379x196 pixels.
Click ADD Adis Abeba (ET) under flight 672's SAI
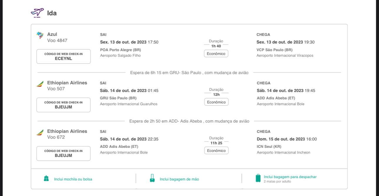point(119,147)
